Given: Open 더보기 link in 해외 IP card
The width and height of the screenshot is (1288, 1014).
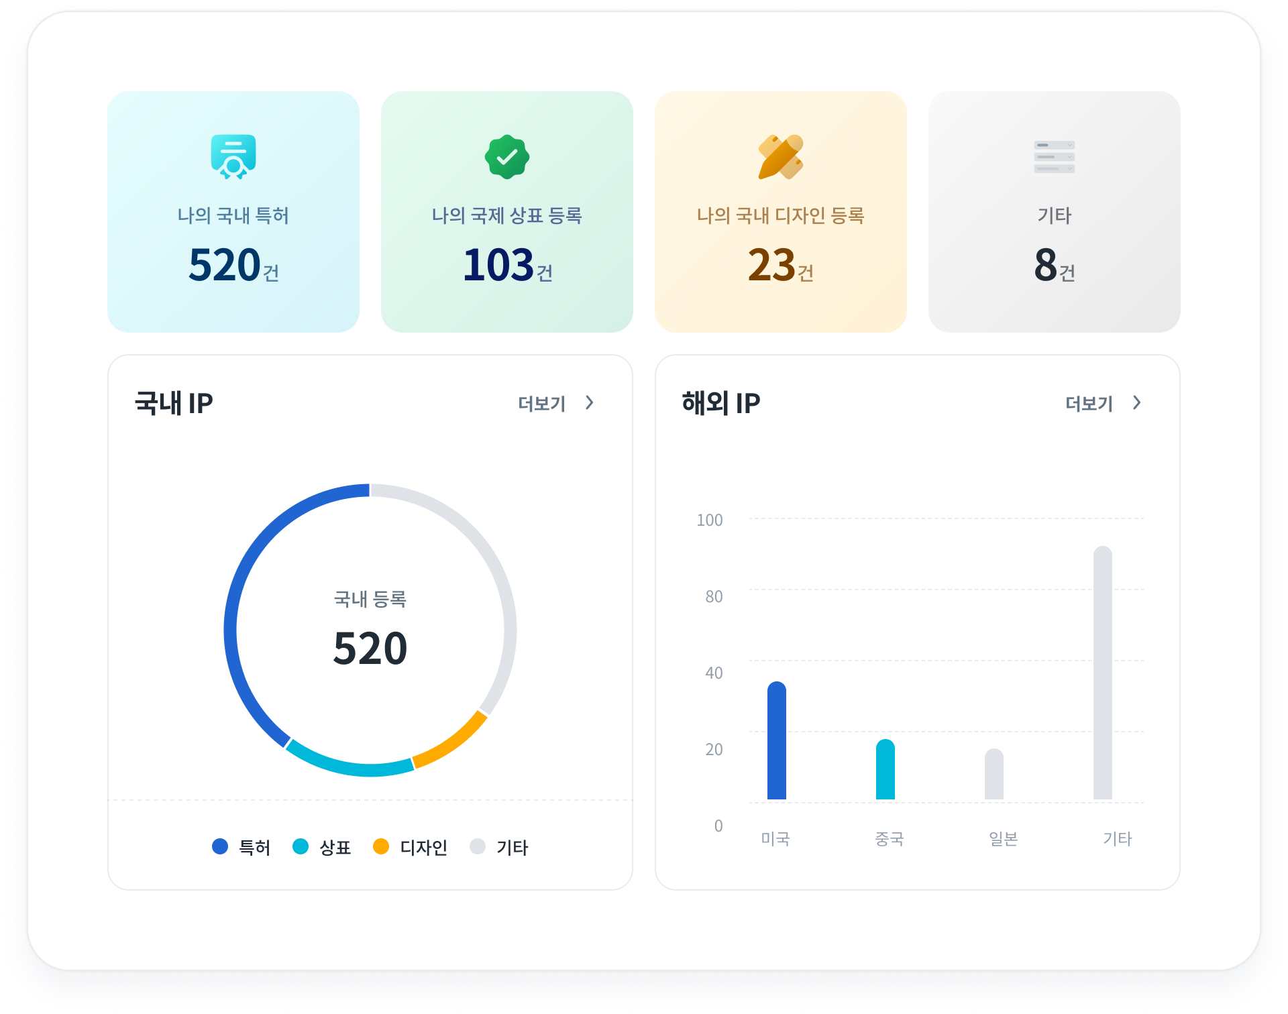Looking at the screenshot, I should [x=1089, y=403].
